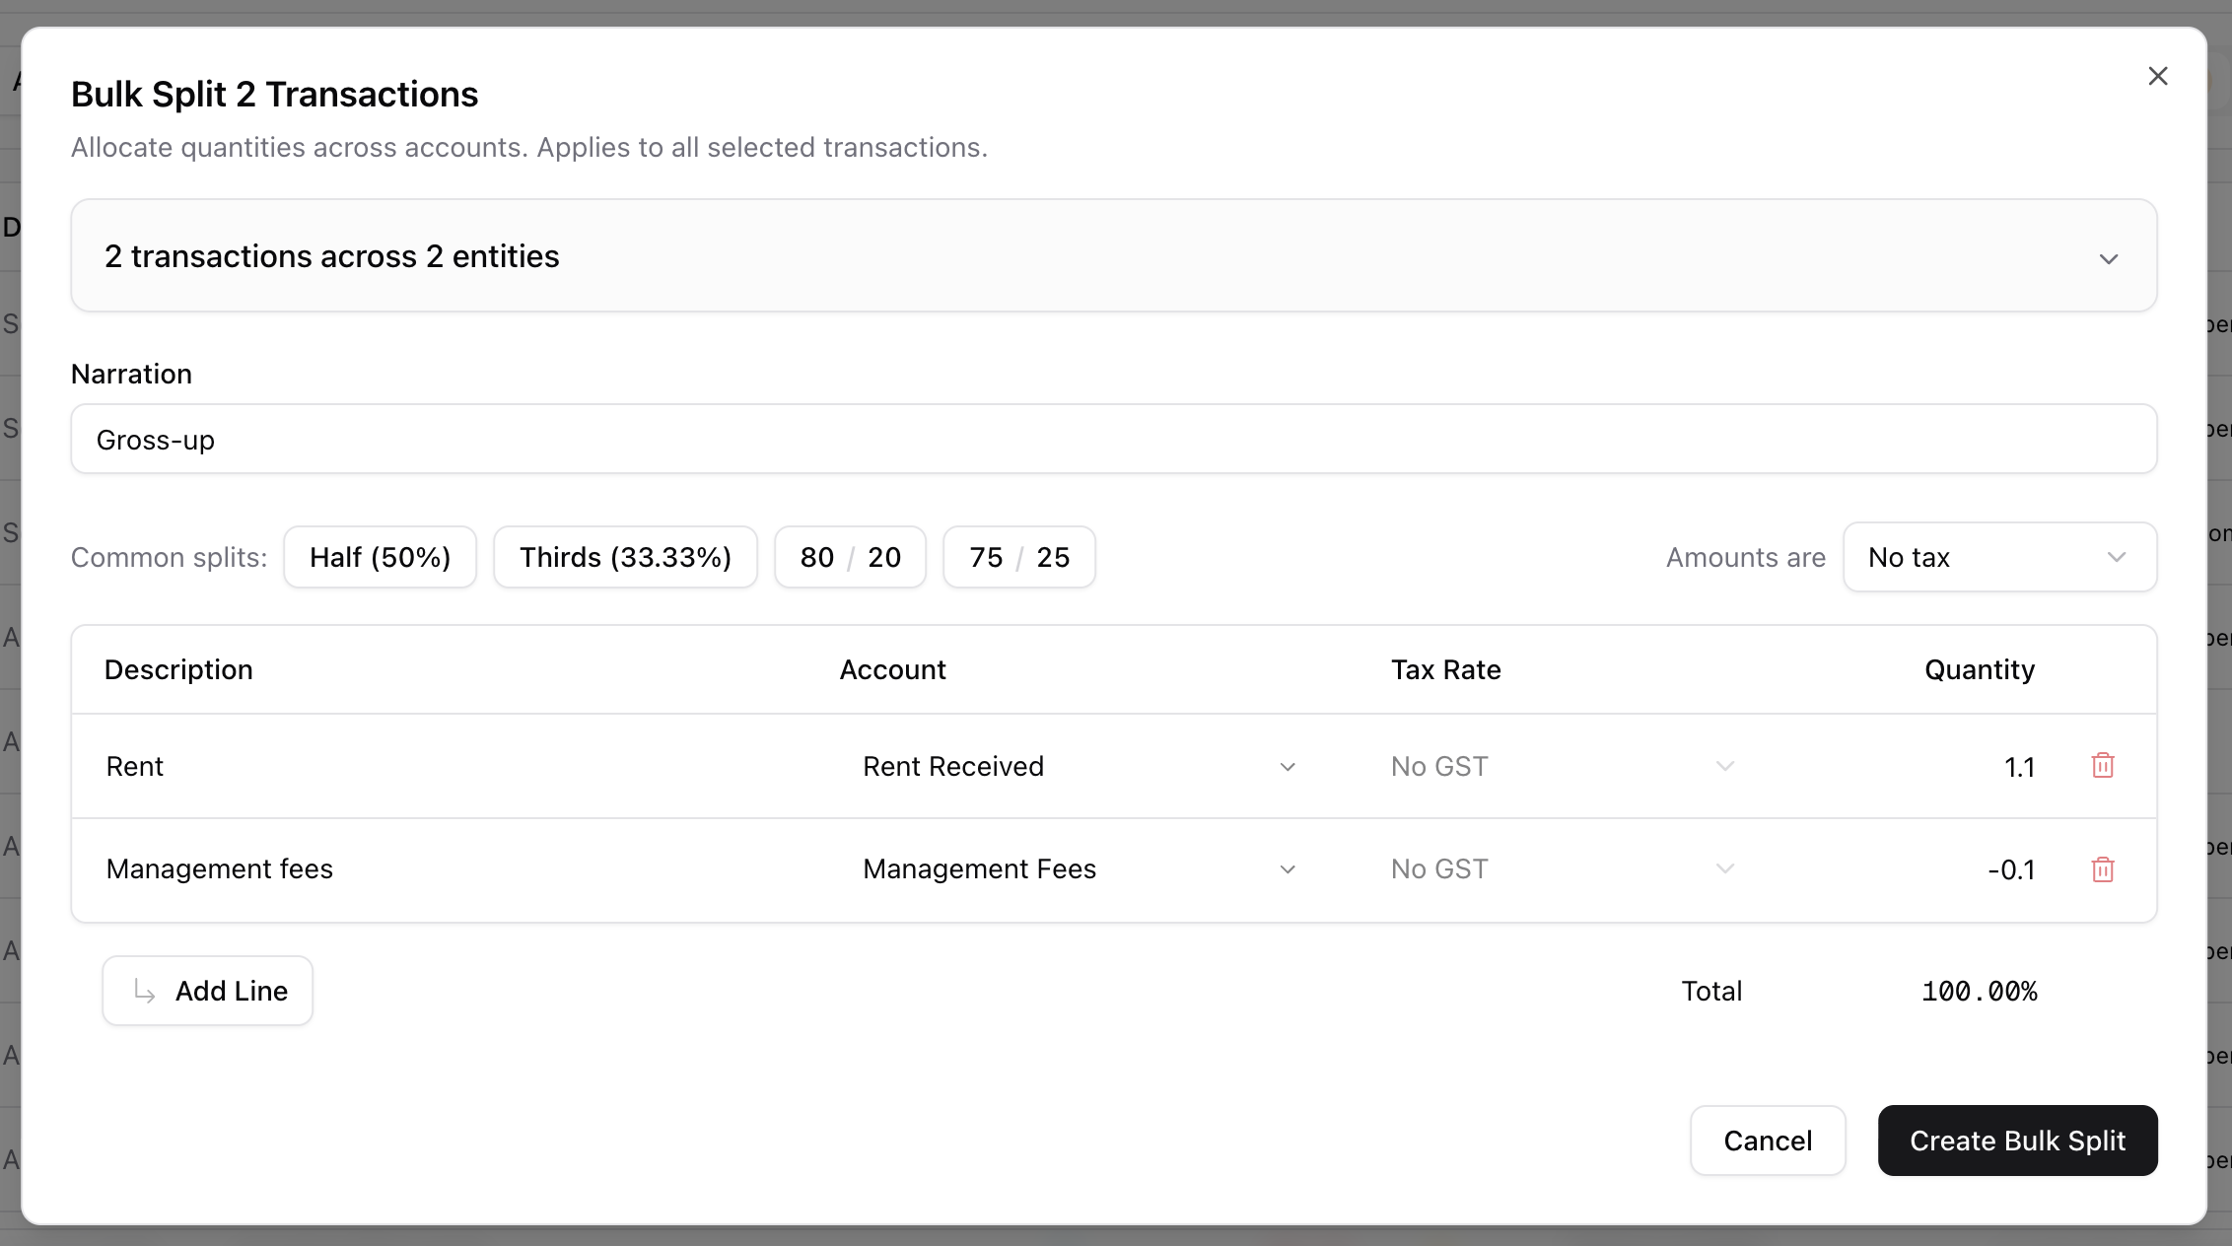Apply the 75 / 25 split preset

coord(1018,557)
